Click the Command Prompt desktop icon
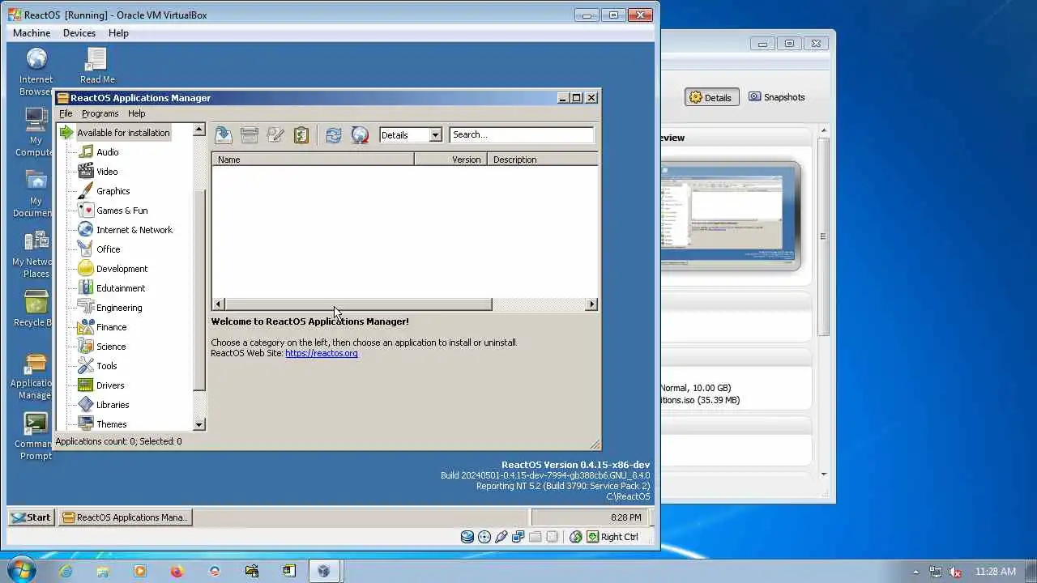This screenshot has height=583, width=1037. pyautogui.click(x=35, y=436)
